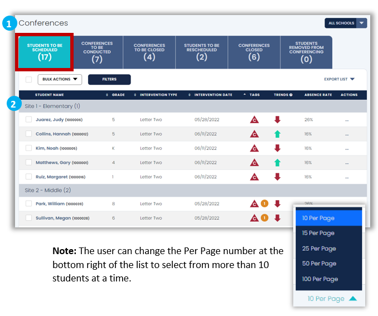Open student link Juarez, Judy
The width and height of the screenshot is (378, 316).
tap(59, 120)
